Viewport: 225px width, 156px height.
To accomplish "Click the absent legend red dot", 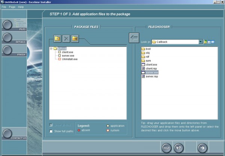I will coord(79,130).
